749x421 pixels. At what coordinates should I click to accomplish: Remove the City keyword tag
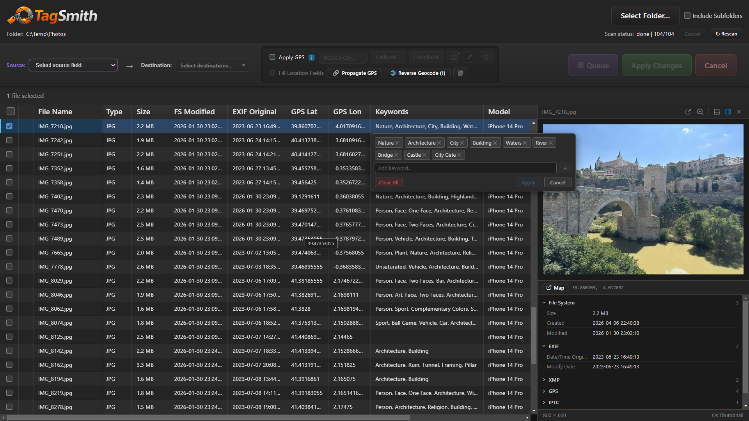462,143
